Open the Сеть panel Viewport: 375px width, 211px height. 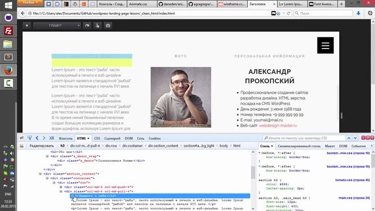click(141, 138)
